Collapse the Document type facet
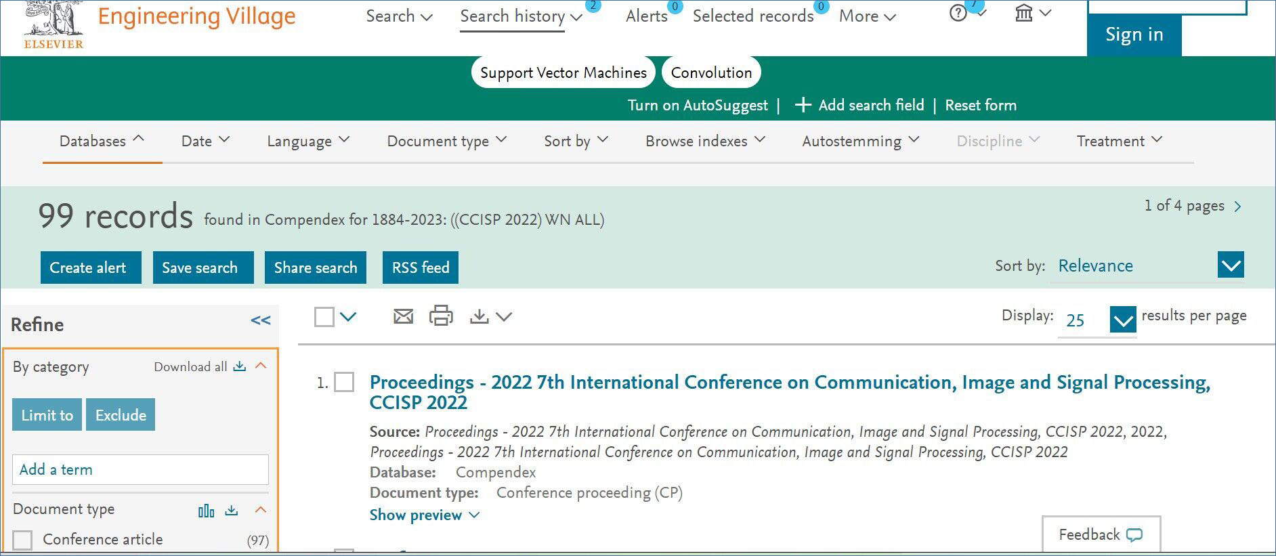This screenshot has width=1276, height=556. (x=261, y=510)
